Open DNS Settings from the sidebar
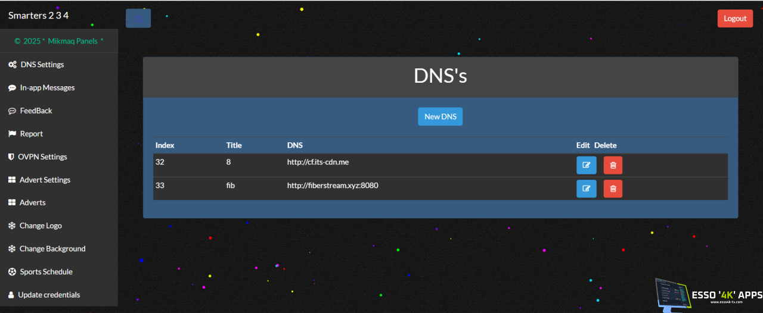 point(42,64)
